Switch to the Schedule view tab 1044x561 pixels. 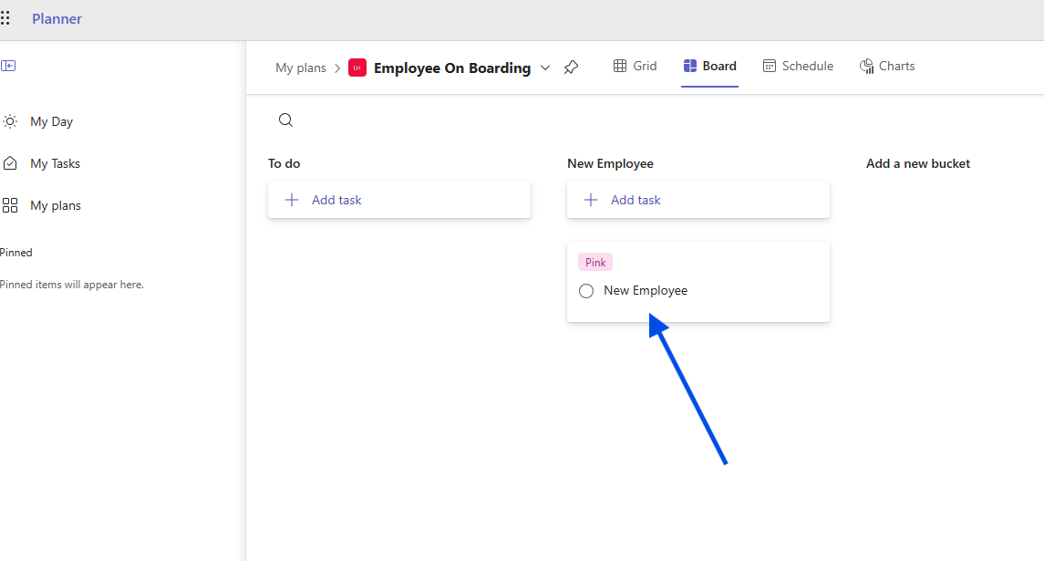(798, 66)
